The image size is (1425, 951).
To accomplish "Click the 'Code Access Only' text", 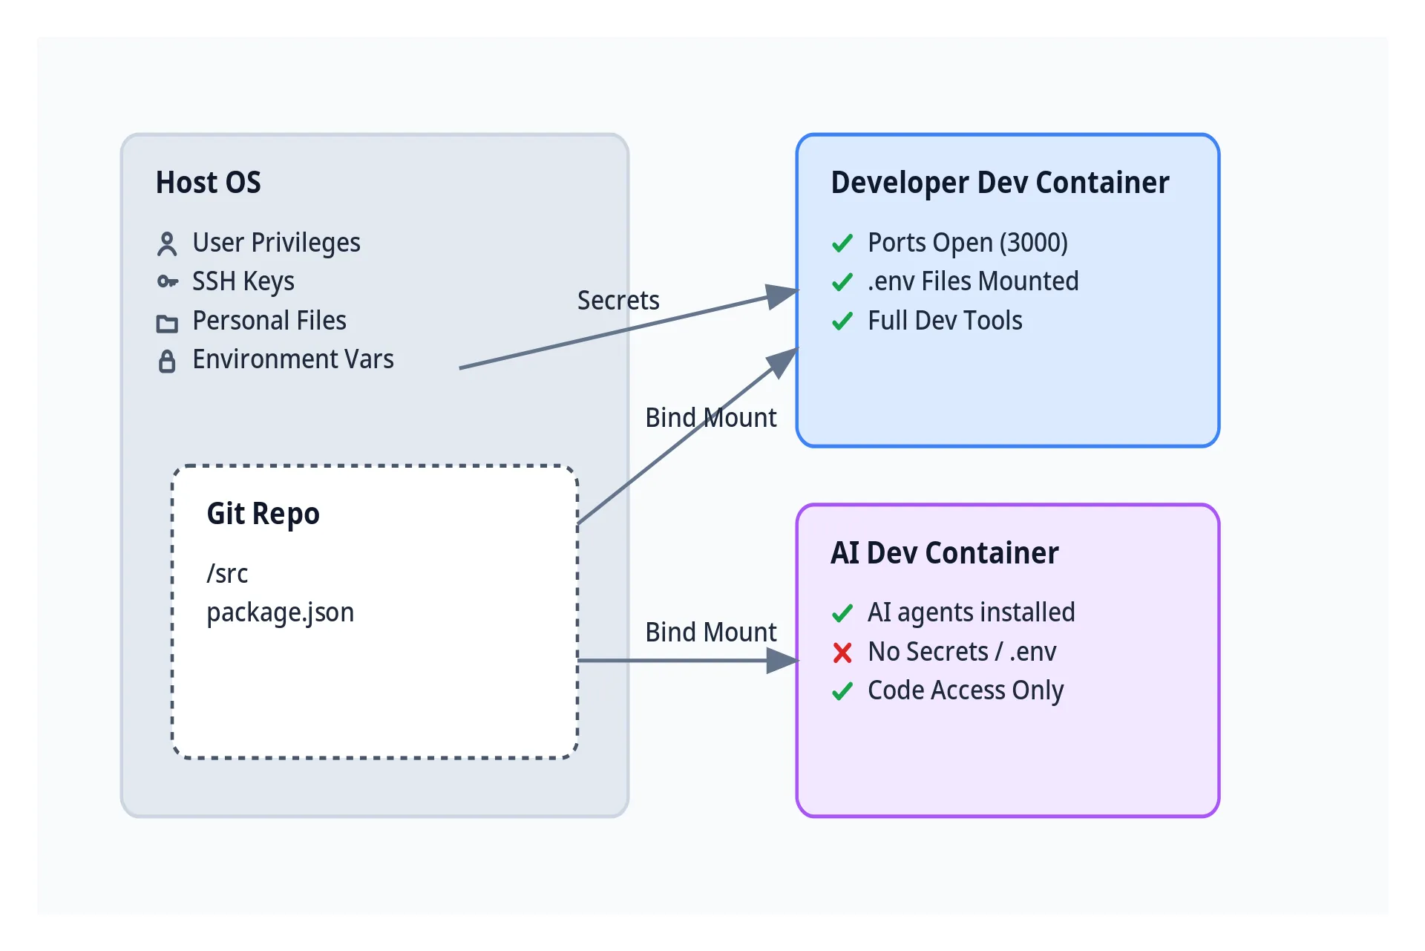I will (x=966, y=691).
